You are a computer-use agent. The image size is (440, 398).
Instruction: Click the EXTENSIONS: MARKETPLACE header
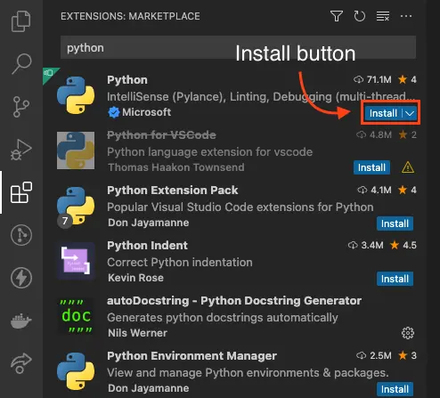click(x=130, y=16)
